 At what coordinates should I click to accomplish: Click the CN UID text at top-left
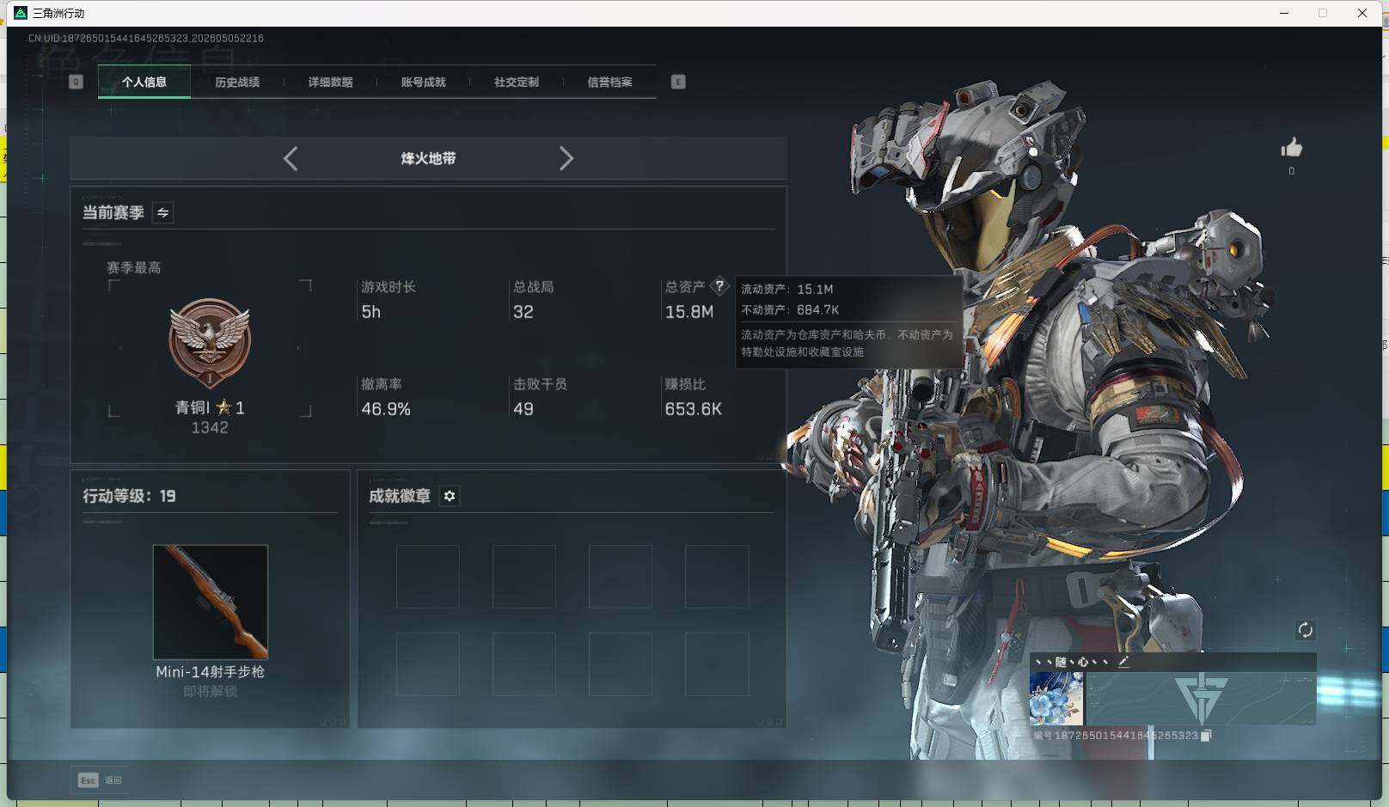pos(146,39)
